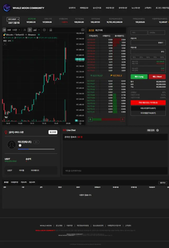
Task: Click the Live Chat broadcast icon
Action: point(64,130)
